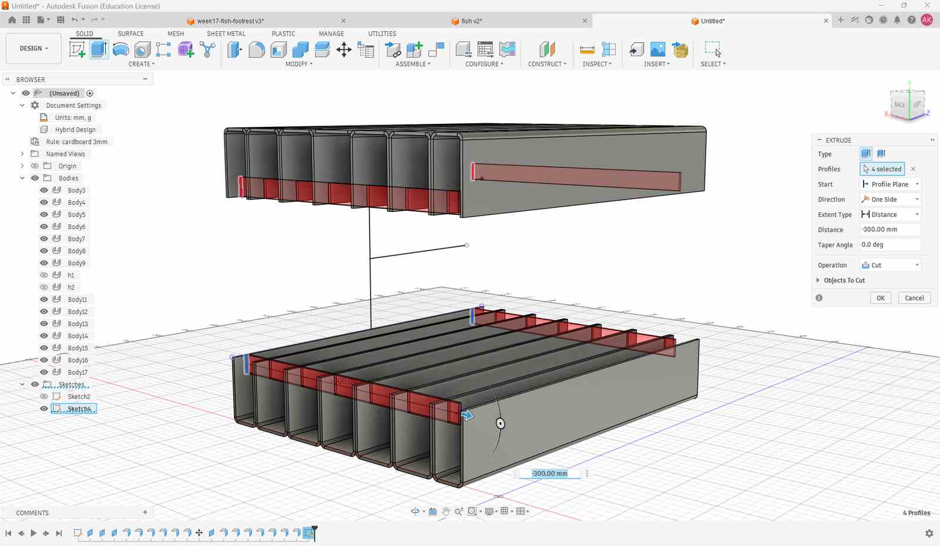940x546 pixels.
Task: Expand Objects To Cut section
Action: point(818,280)
